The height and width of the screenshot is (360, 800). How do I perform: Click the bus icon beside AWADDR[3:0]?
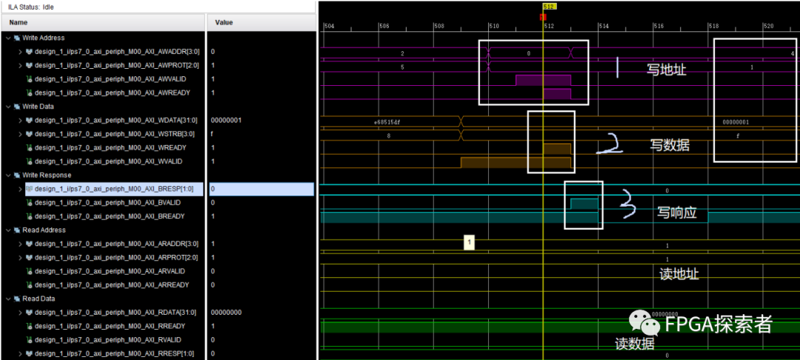pos(29,52)
